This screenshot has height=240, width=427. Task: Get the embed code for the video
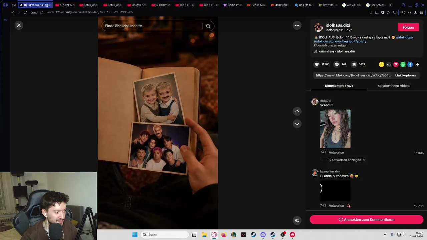389,65
